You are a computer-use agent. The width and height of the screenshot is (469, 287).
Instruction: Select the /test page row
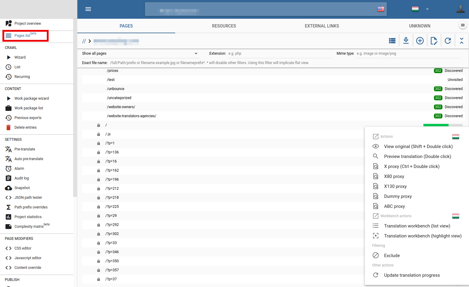click(273, 80)
